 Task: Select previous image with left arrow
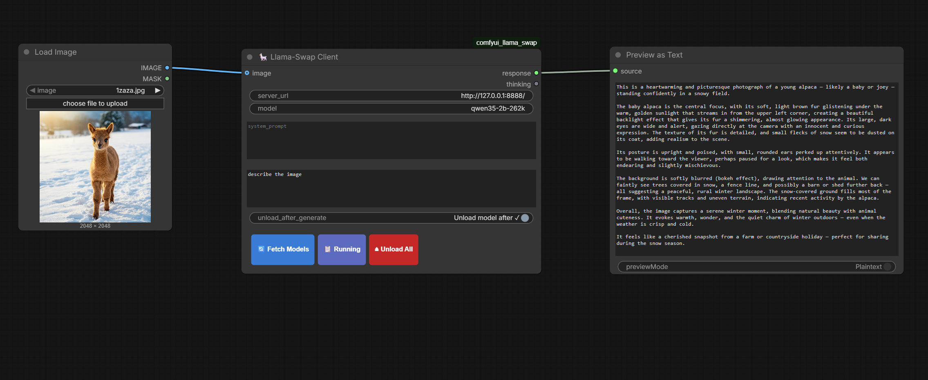pos(32,90)
